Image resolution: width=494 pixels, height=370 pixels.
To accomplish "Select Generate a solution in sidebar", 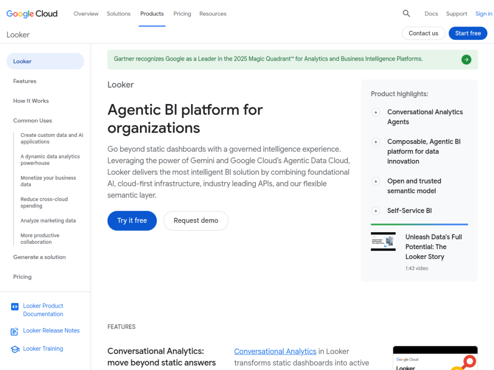I will coord(40,257).
